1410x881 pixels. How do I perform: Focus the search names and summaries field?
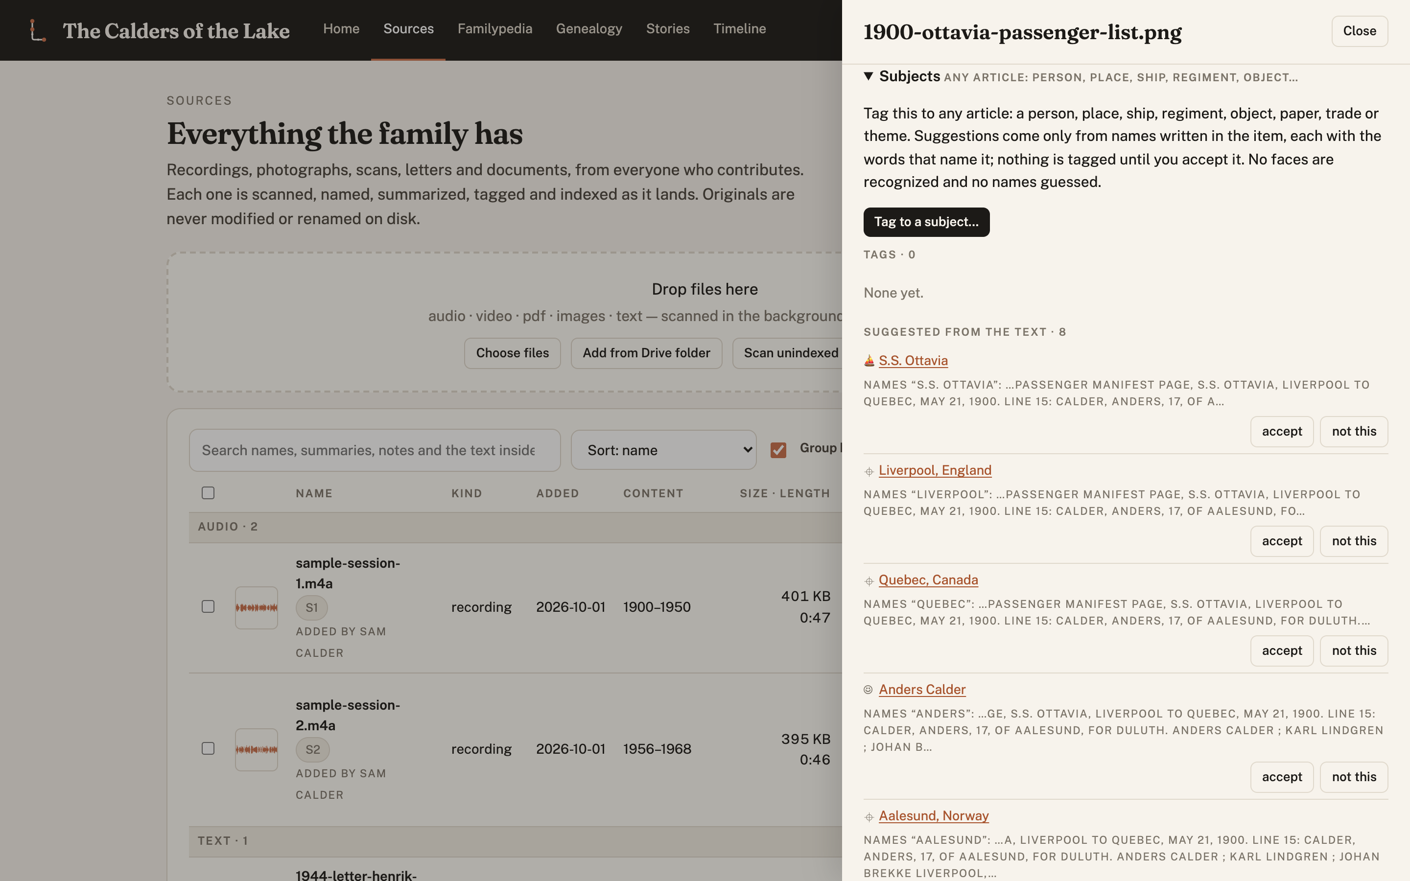point(375,450)
